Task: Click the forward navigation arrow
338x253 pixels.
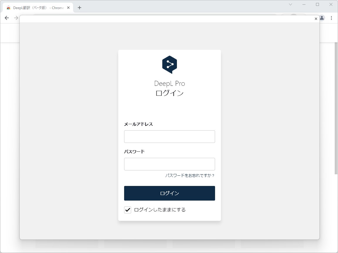Action: [16, 18]
